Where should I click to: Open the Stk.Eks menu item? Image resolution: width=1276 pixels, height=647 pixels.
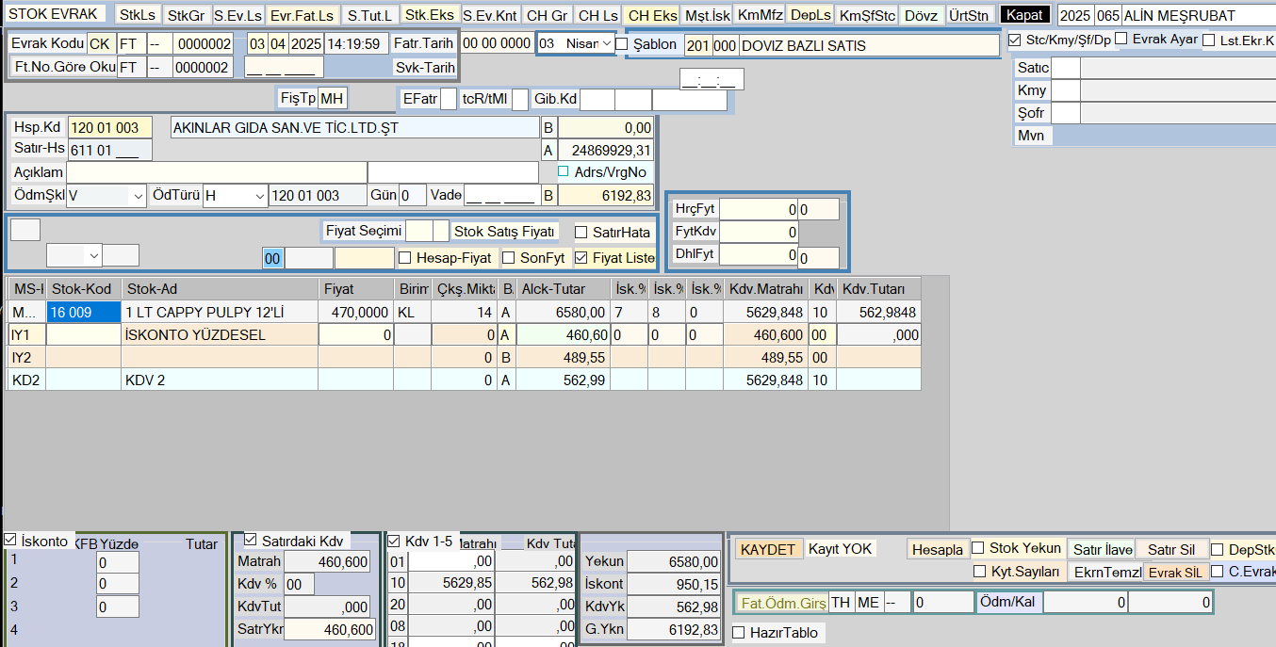[430, 15]
